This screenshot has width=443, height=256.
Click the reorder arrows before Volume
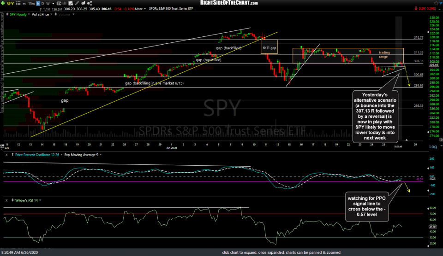[56, 14]
